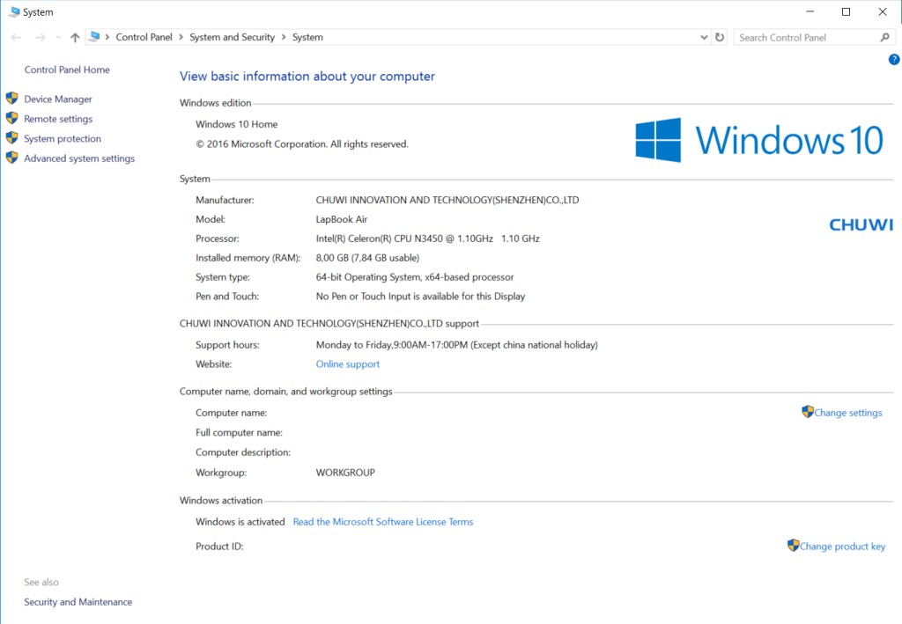Select the Windows 10 Home edition text
902x624 pixels.
(x=236, y=124)
